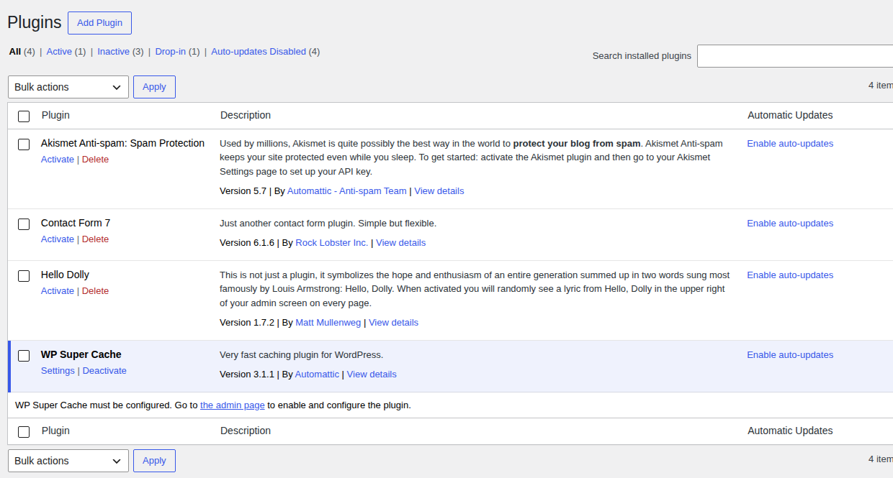893x478 pixels.
Task: Open WP Super Cache Settings
Action: [58, 371]
